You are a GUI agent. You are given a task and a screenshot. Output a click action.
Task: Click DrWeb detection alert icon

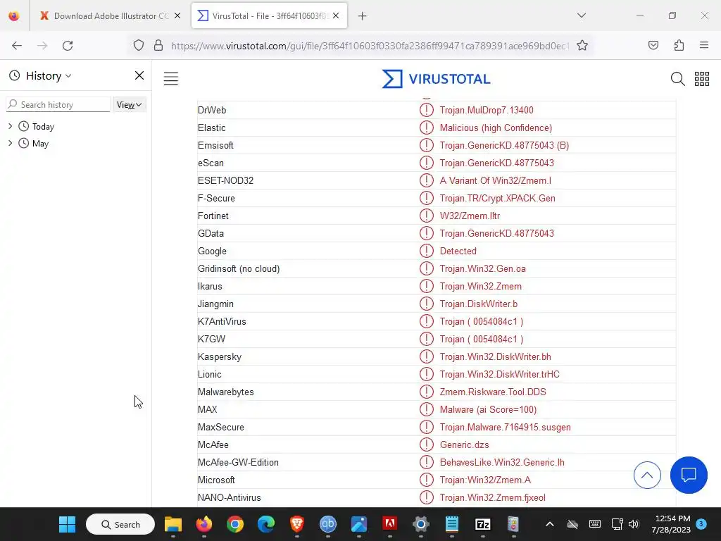[426, 110]
